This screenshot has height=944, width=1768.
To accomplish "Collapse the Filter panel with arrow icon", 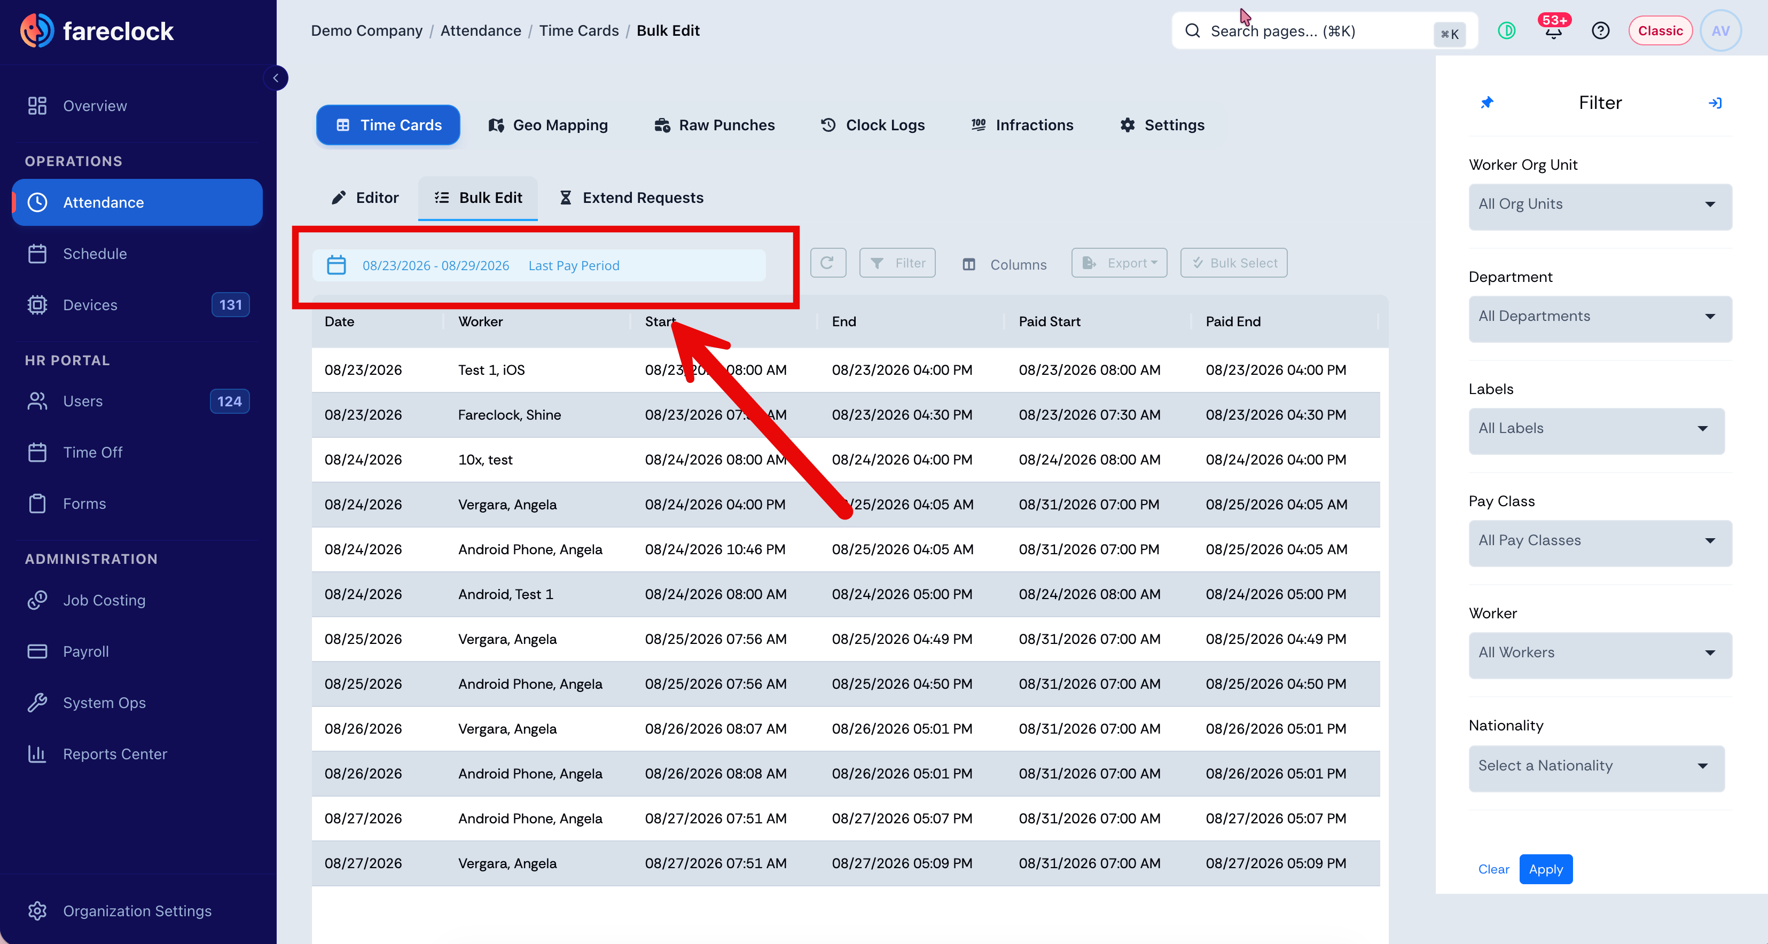I will [1715, 103].
